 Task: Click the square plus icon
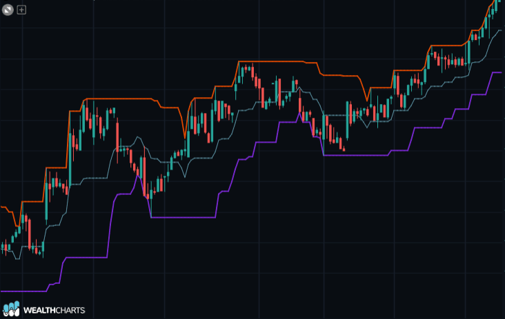(21, 10)
